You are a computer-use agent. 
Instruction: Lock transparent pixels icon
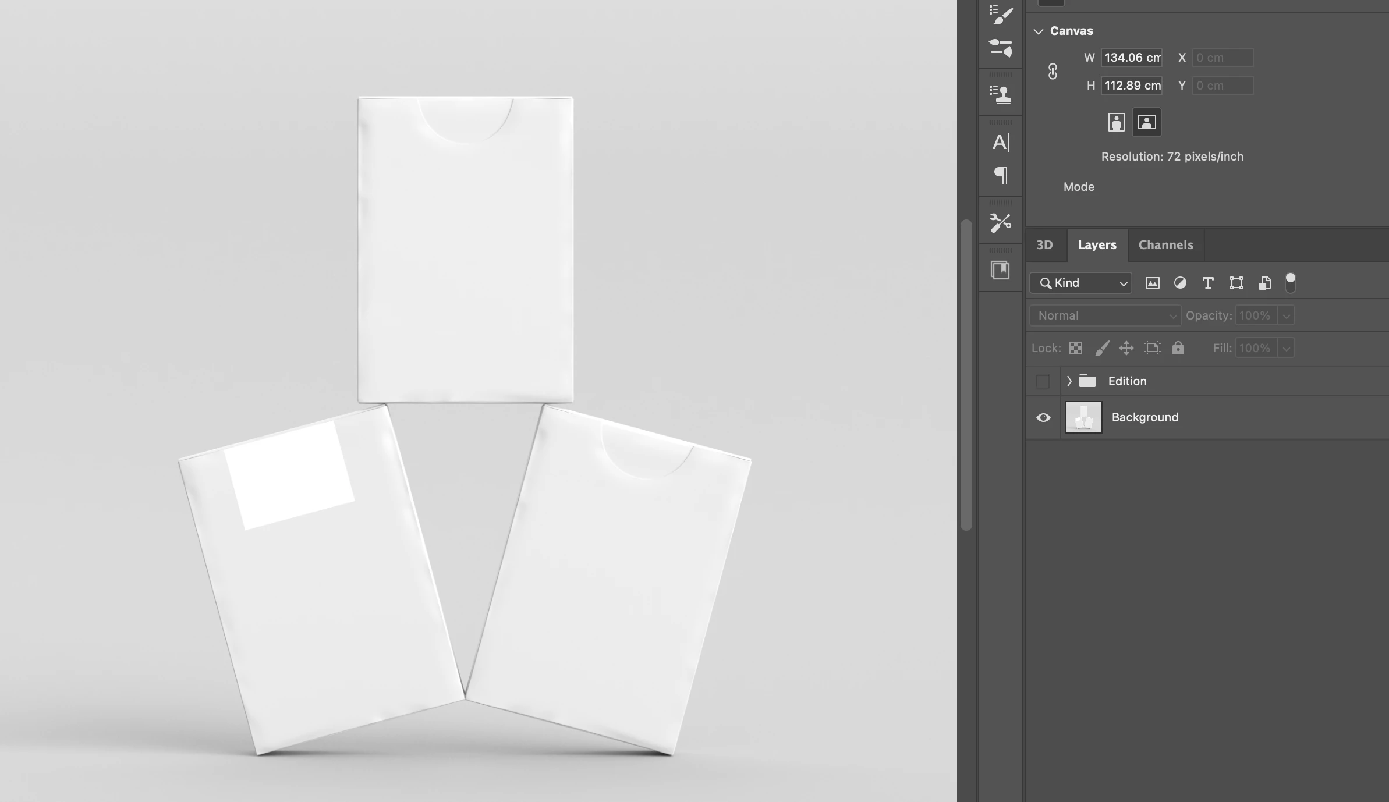(x=1076, y=348)
